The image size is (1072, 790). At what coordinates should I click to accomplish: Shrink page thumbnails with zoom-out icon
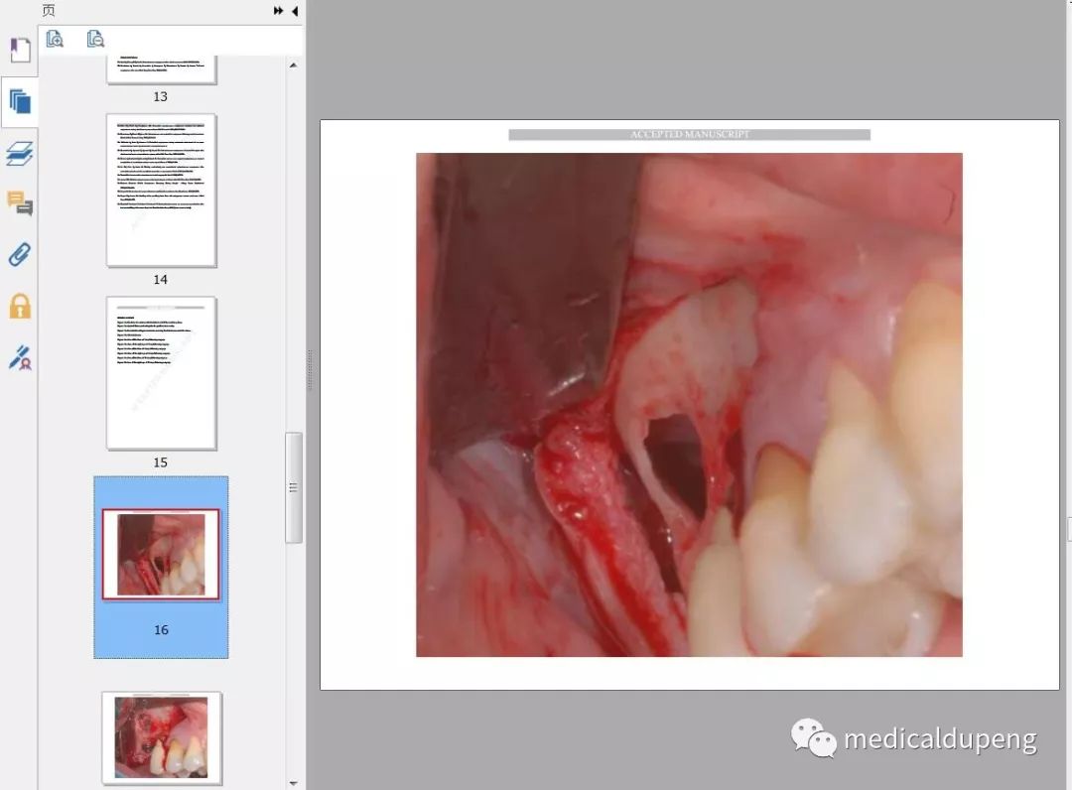tap(95, 39)
